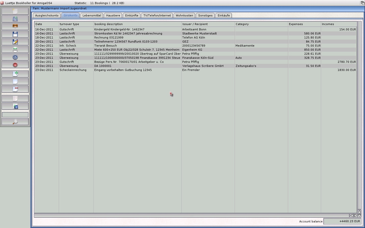
Task: Open the Ausgleichskonto tab
Action: point(47,15)
